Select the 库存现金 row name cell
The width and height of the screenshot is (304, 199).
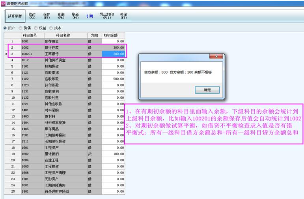point(65,41)
